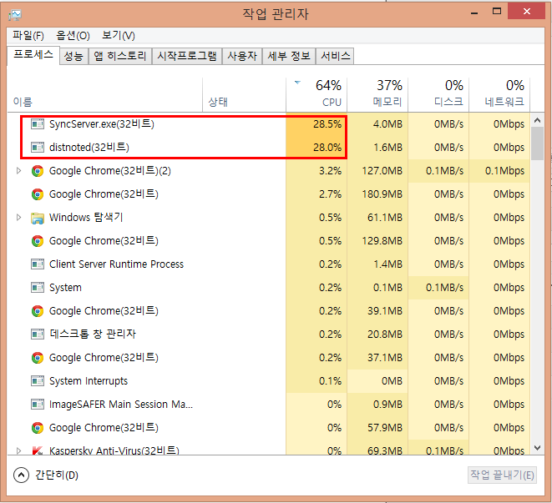552x503 pixels.
Task: Click the vertical scrollbar thumb
Action: (537, 143)
